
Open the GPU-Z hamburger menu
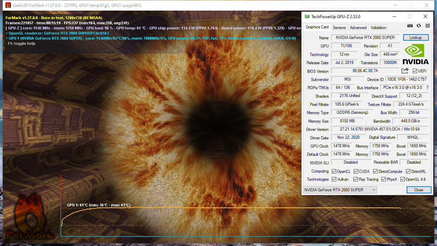pyautogui.click(x=427, y=26)
